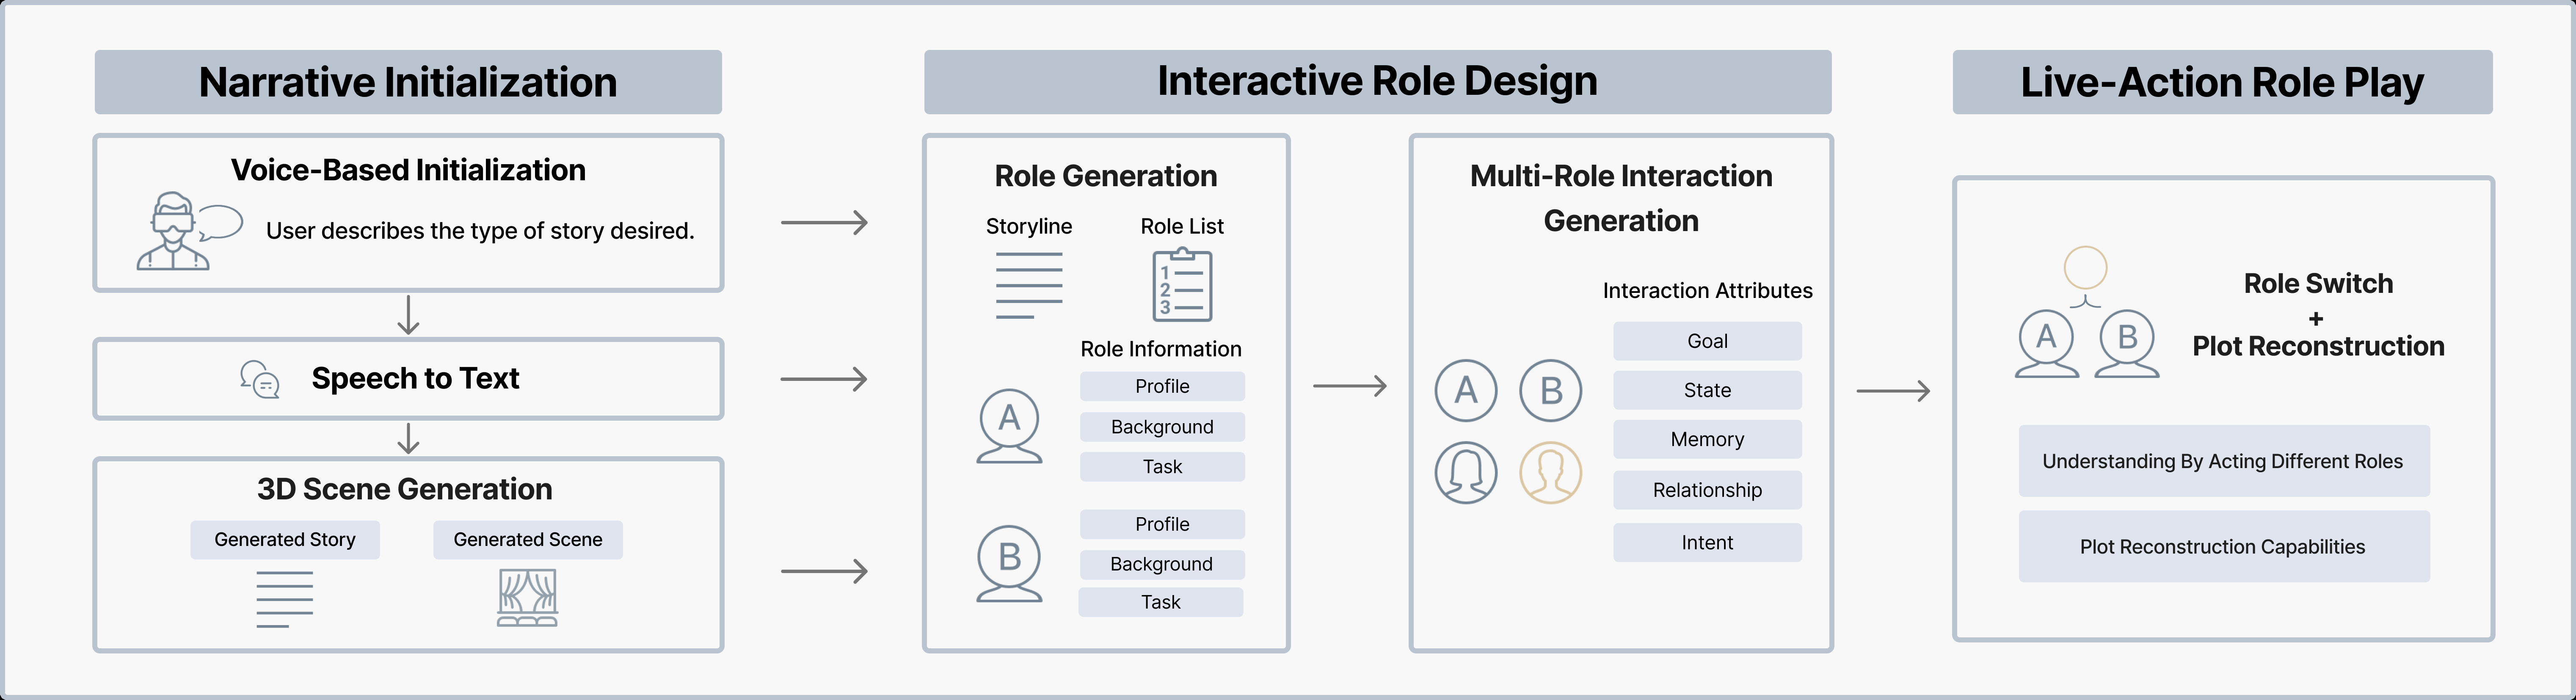2576x700 pixels.
Task: Open Plot Reconstruction Capabilities
Action: [2224, 546]
